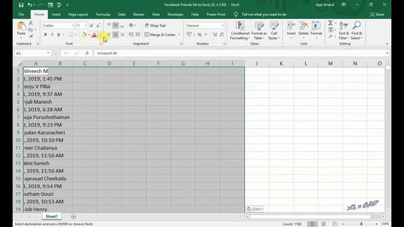Paste clipboard contents using Paste button

21,29
